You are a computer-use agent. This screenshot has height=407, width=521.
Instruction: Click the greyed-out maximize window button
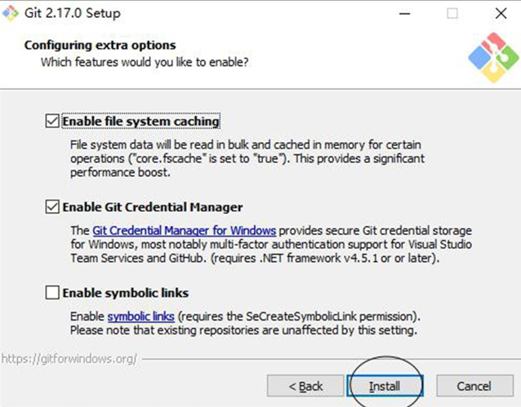click(452, 14)
